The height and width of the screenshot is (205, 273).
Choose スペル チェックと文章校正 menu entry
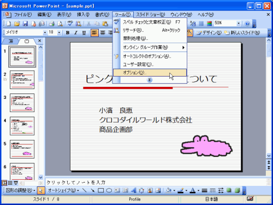(150, 22)
